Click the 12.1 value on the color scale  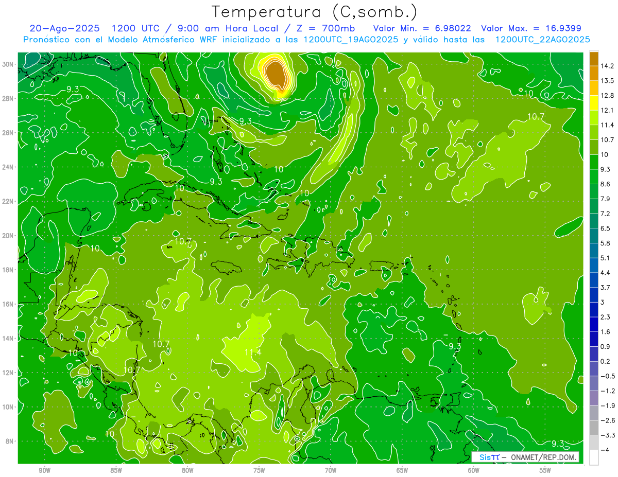(607, 110)
